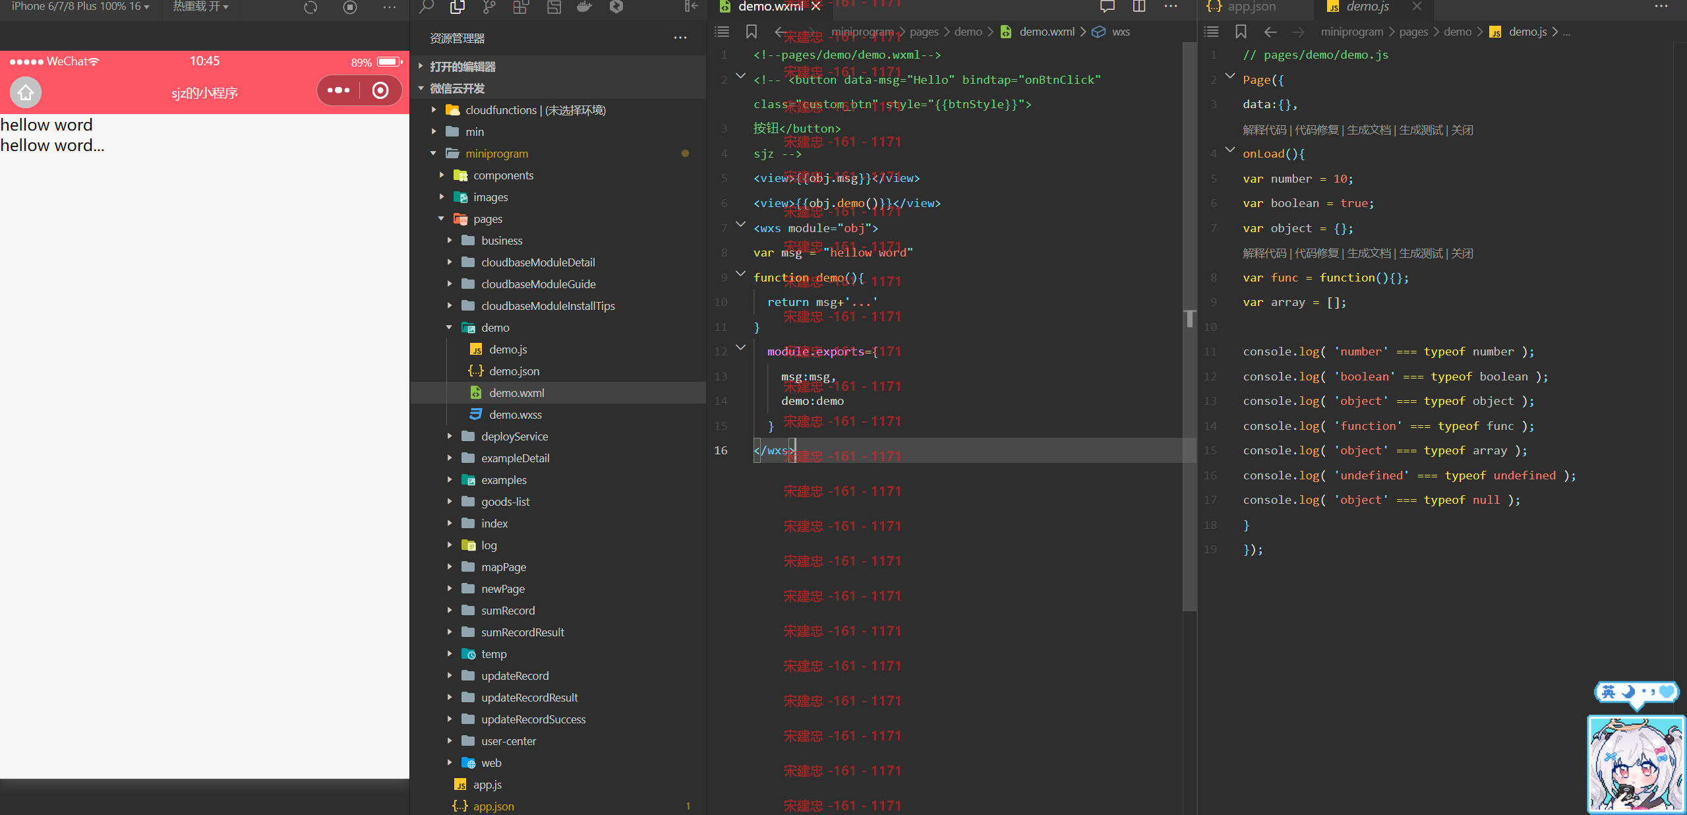Open demo.json in the file tree
Image resolution: width=1687 pixels, height=815 pixels.
pos(514,371)
